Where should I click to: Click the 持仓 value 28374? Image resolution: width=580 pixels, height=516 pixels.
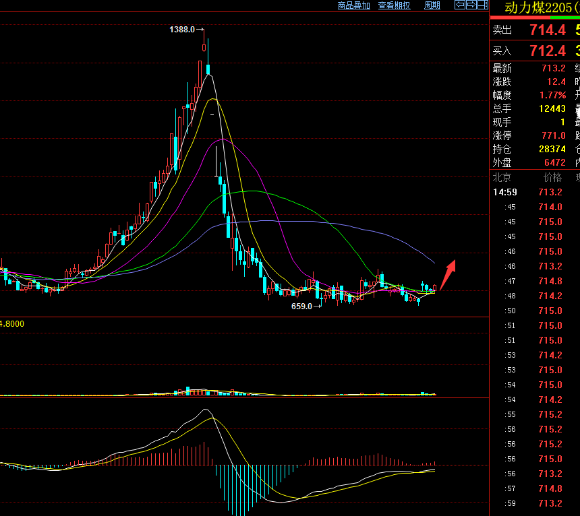[552, 150]
